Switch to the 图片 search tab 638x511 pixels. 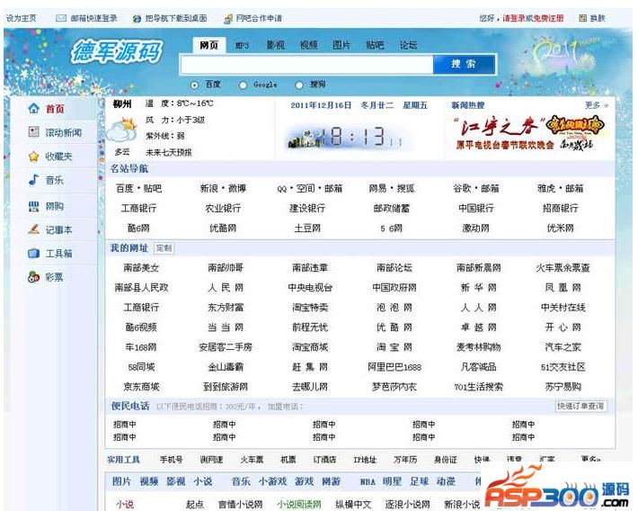[341, 45]
